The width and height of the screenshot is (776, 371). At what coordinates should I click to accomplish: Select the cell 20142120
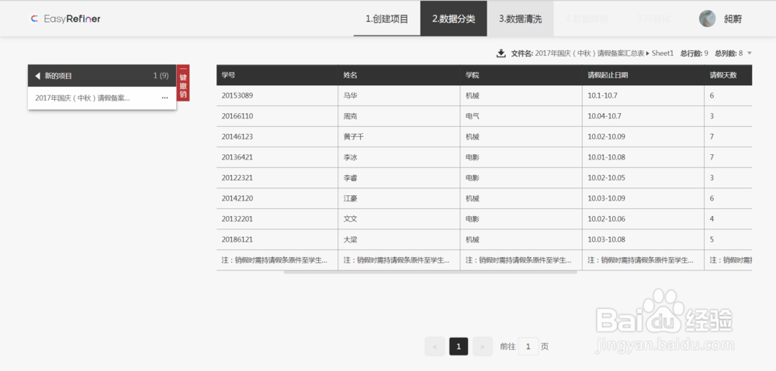[277, 198]
